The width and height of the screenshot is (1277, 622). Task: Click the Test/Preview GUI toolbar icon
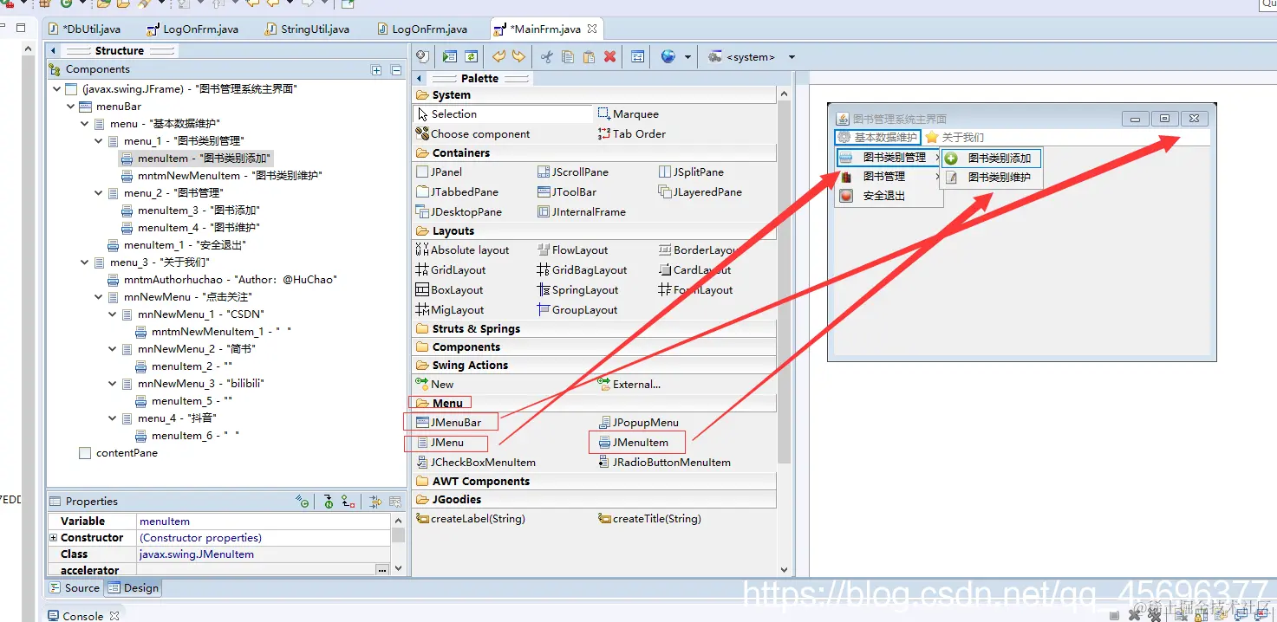450,57
